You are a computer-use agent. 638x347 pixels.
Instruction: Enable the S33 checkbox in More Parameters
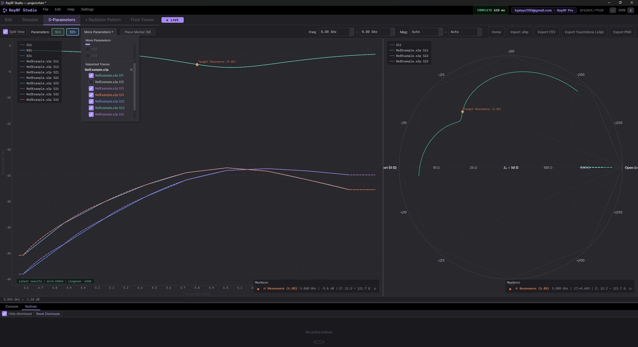88,56
